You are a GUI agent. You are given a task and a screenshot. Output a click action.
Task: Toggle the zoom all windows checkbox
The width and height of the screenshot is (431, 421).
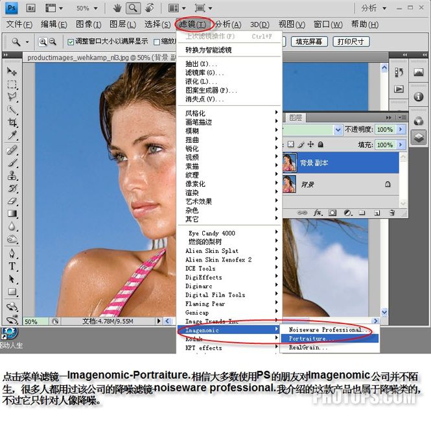157,42
